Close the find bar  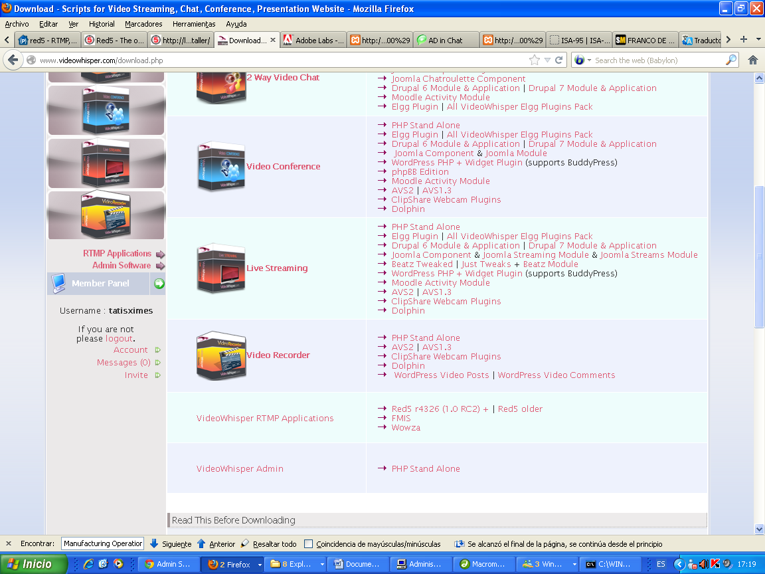click(8, 543)
